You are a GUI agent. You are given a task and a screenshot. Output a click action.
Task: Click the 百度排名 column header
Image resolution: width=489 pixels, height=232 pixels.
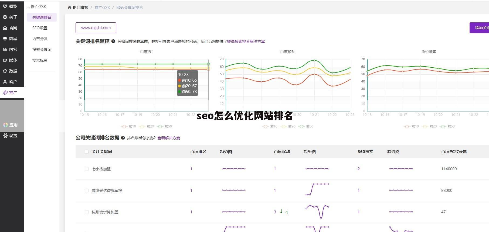198,152
